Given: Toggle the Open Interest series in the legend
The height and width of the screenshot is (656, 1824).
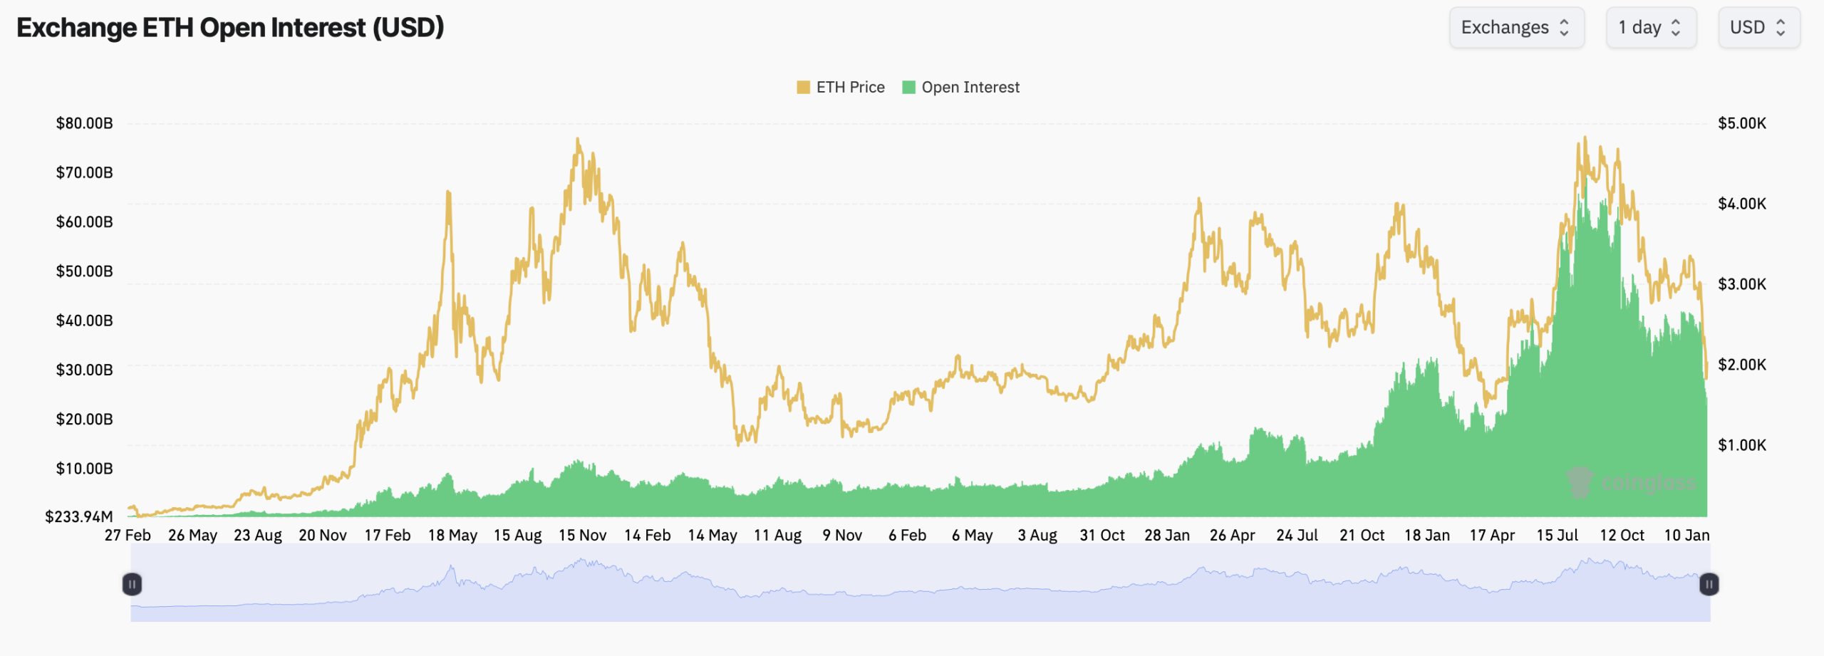Looking at the screenshot, I should click(x=970, y=87).
